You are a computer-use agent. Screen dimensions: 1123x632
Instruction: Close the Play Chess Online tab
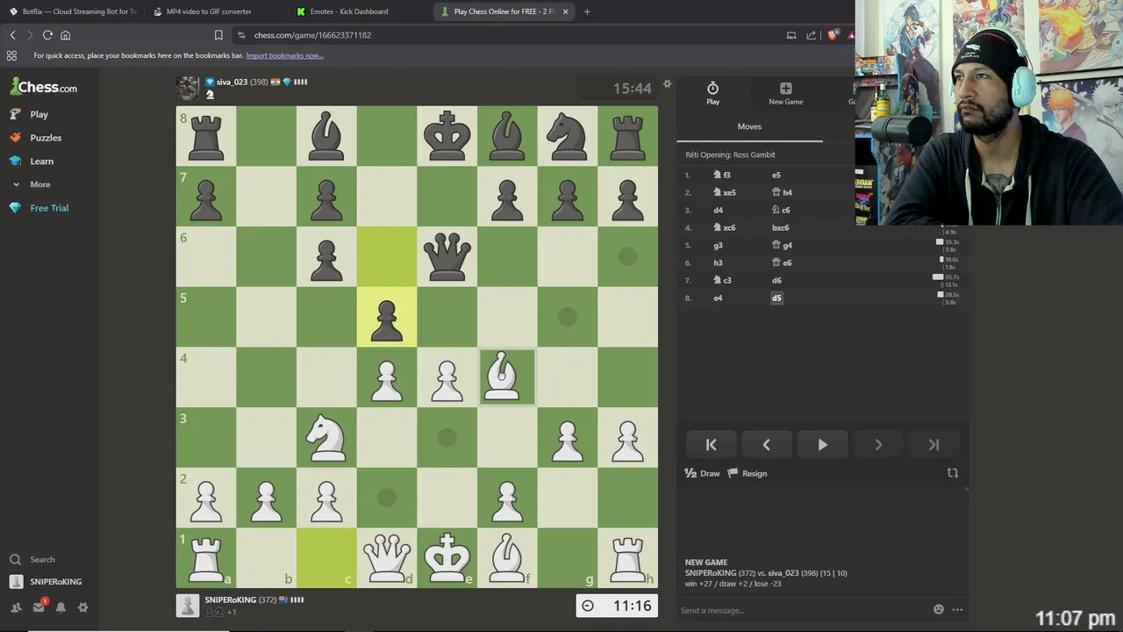pos(566,11)
